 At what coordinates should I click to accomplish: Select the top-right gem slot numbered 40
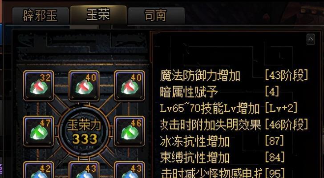(130, 85)
